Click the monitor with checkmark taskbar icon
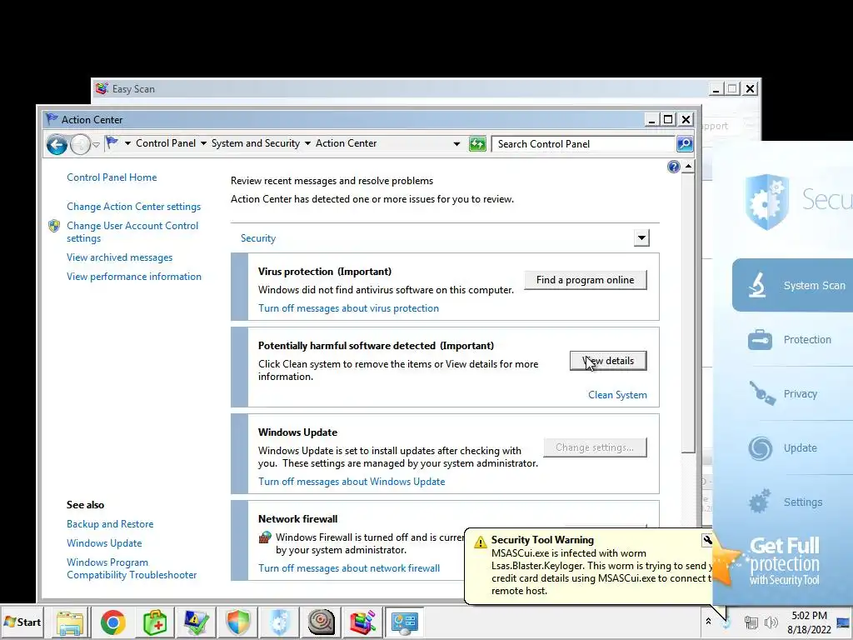Screen dimensions: 853x640 [x=196, y=622]
